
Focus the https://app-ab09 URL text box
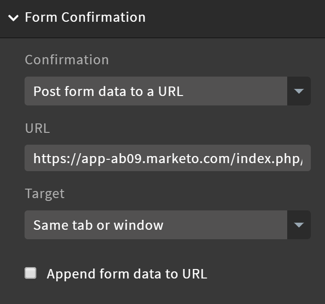(168, 158)
